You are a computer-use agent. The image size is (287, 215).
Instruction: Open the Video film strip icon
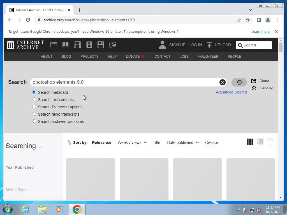[x=77, y=45]
